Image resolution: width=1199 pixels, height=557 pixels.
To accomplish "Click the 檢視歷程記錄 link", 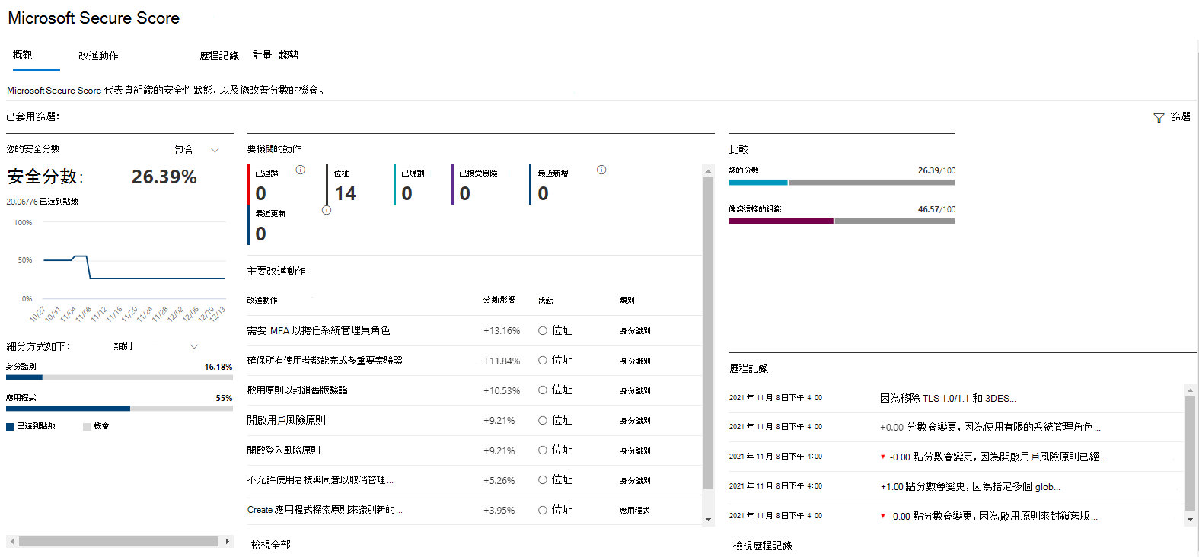I will tap(763, 546).
